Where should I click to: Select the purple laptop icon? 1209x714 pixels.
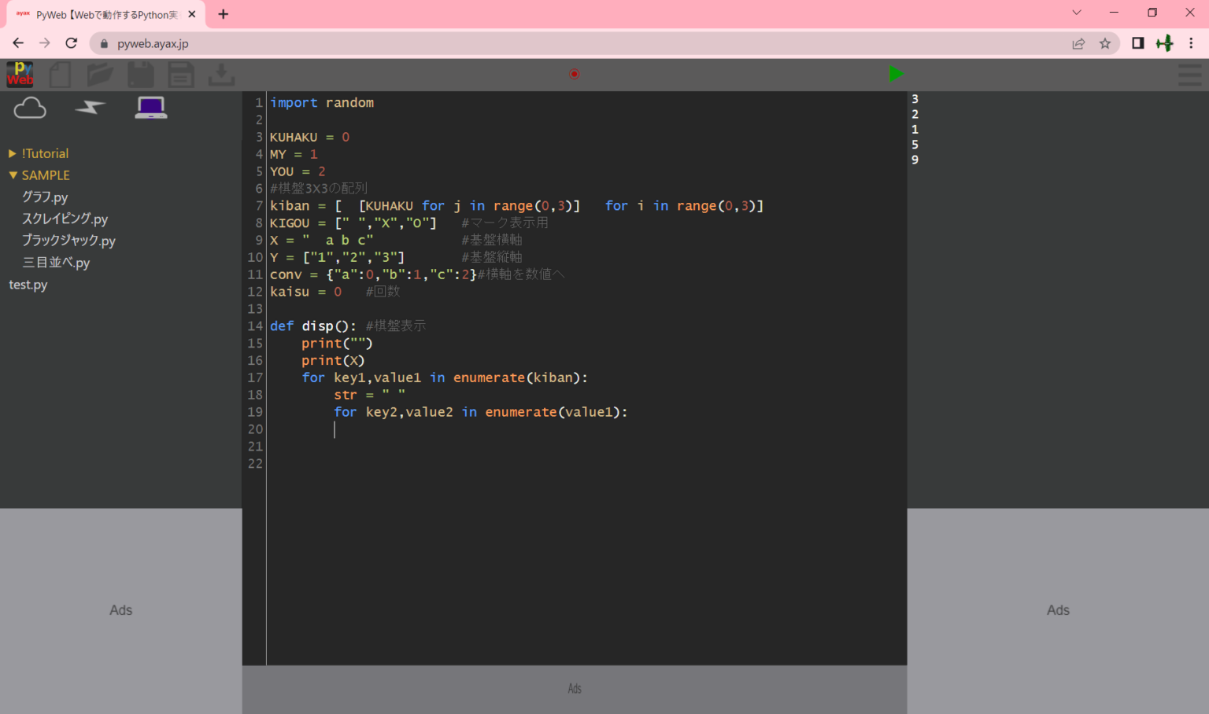pos(150,107)
